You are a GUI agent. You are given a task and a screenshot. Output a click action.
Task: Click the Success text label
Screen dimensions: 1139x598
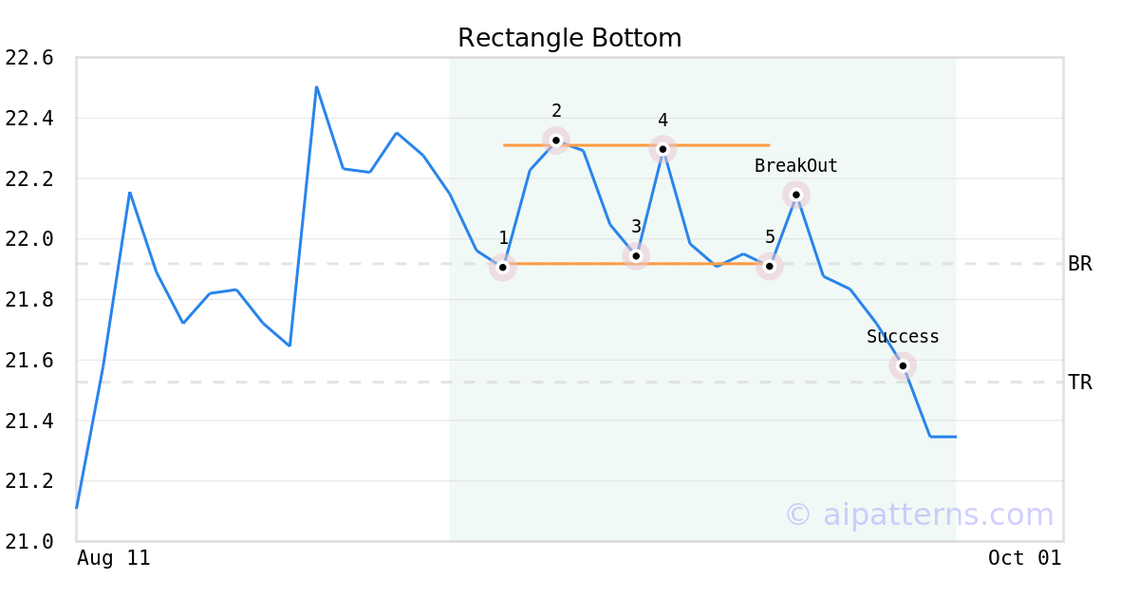point(903,337)
